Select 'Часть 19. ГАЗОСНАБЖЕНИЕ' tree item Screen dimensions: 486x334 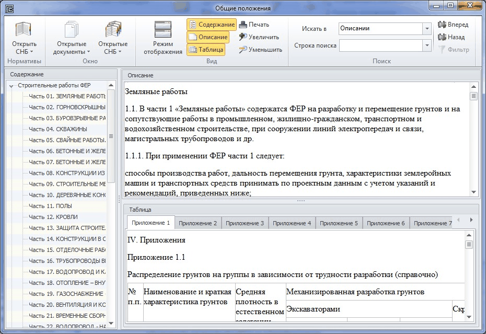click(x=67, y=294)
